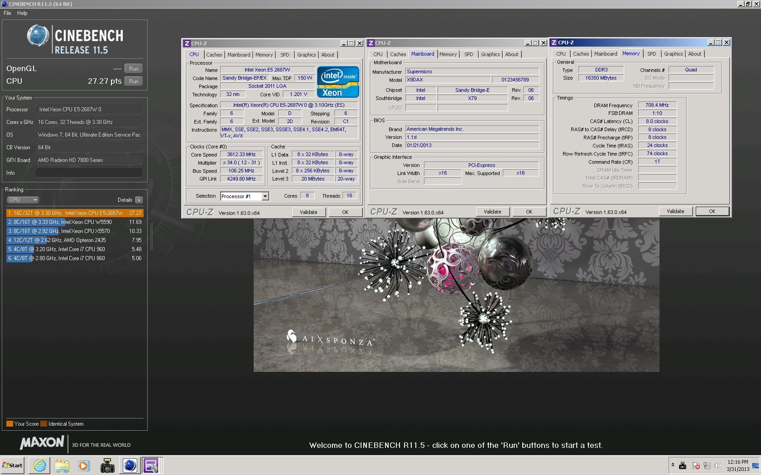Open the File menu in Cinebench
This screenshot has width=761, height=475.
8,13
